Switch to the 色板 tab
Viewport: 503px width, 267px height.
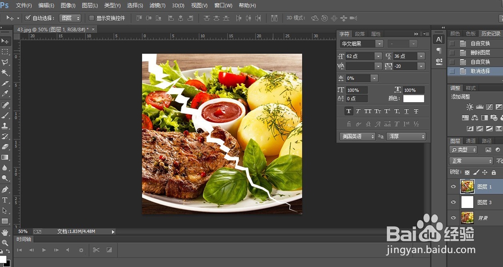(471, 33)
